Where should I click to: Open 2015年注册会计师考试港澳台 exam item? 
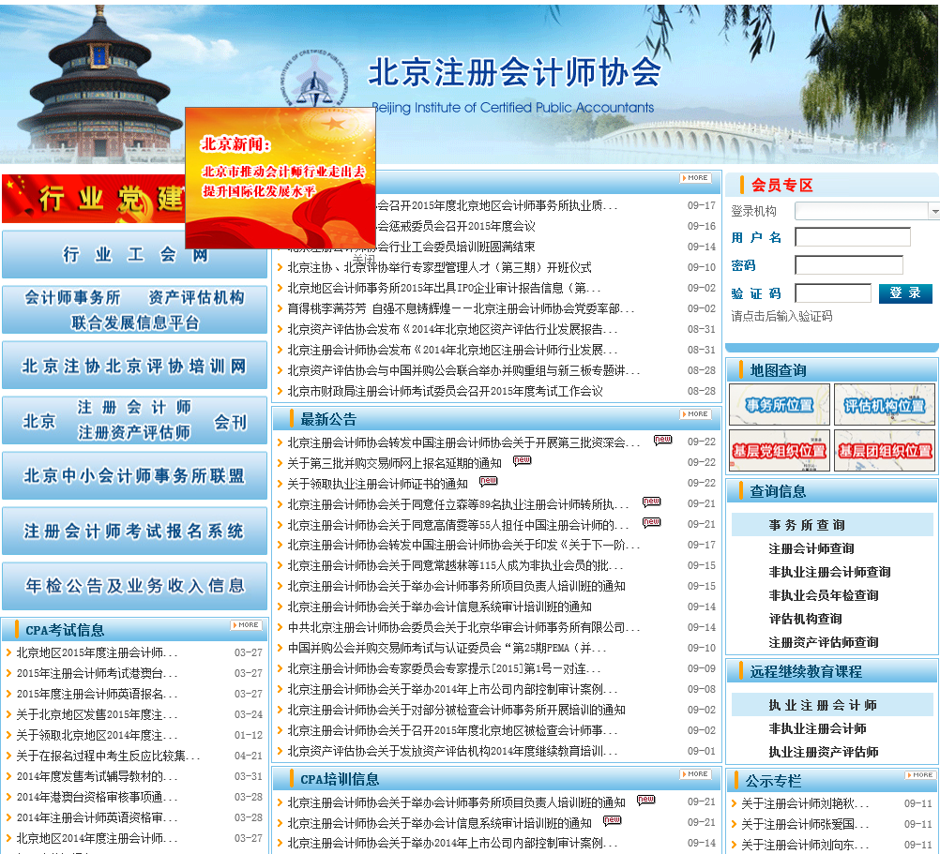tap(97, 673)
